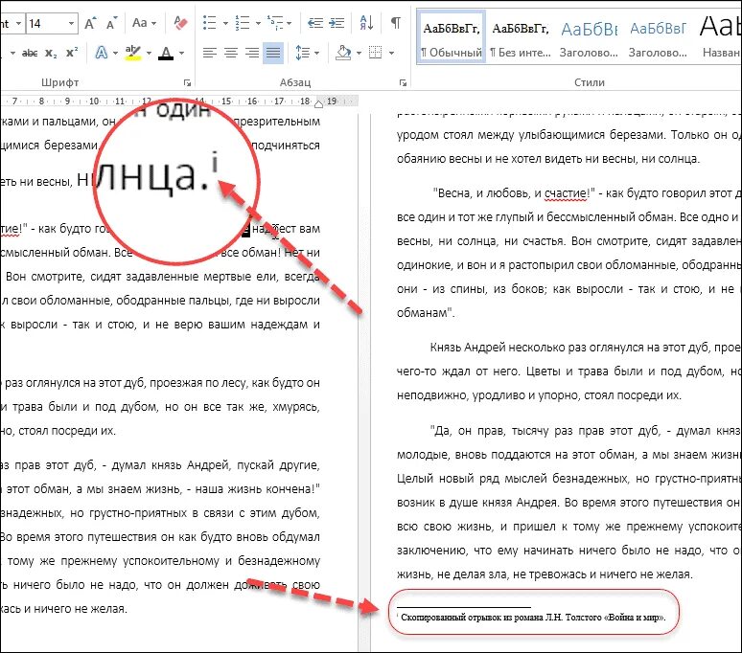The height and width of the screenshot is (653, 742).
Task: Open the multilevel list dropdown arrow
Action: [x=290, y=23]
